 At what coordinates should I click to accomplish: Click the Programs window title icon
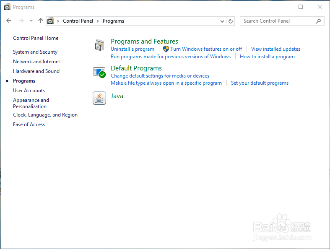[7, 7]
